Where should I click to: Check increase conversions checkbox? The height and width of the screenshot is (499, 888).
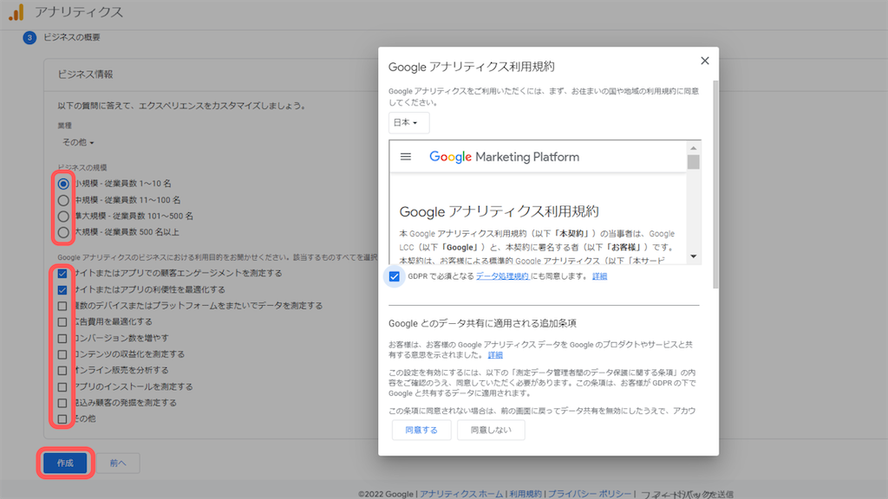coord(62,339)
